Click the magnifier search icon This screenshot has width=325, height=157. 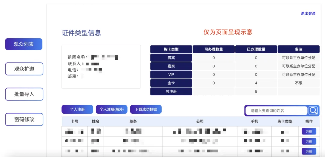(x=313, y=111)
